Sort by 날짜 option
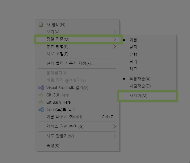 (x=147, y=47)
